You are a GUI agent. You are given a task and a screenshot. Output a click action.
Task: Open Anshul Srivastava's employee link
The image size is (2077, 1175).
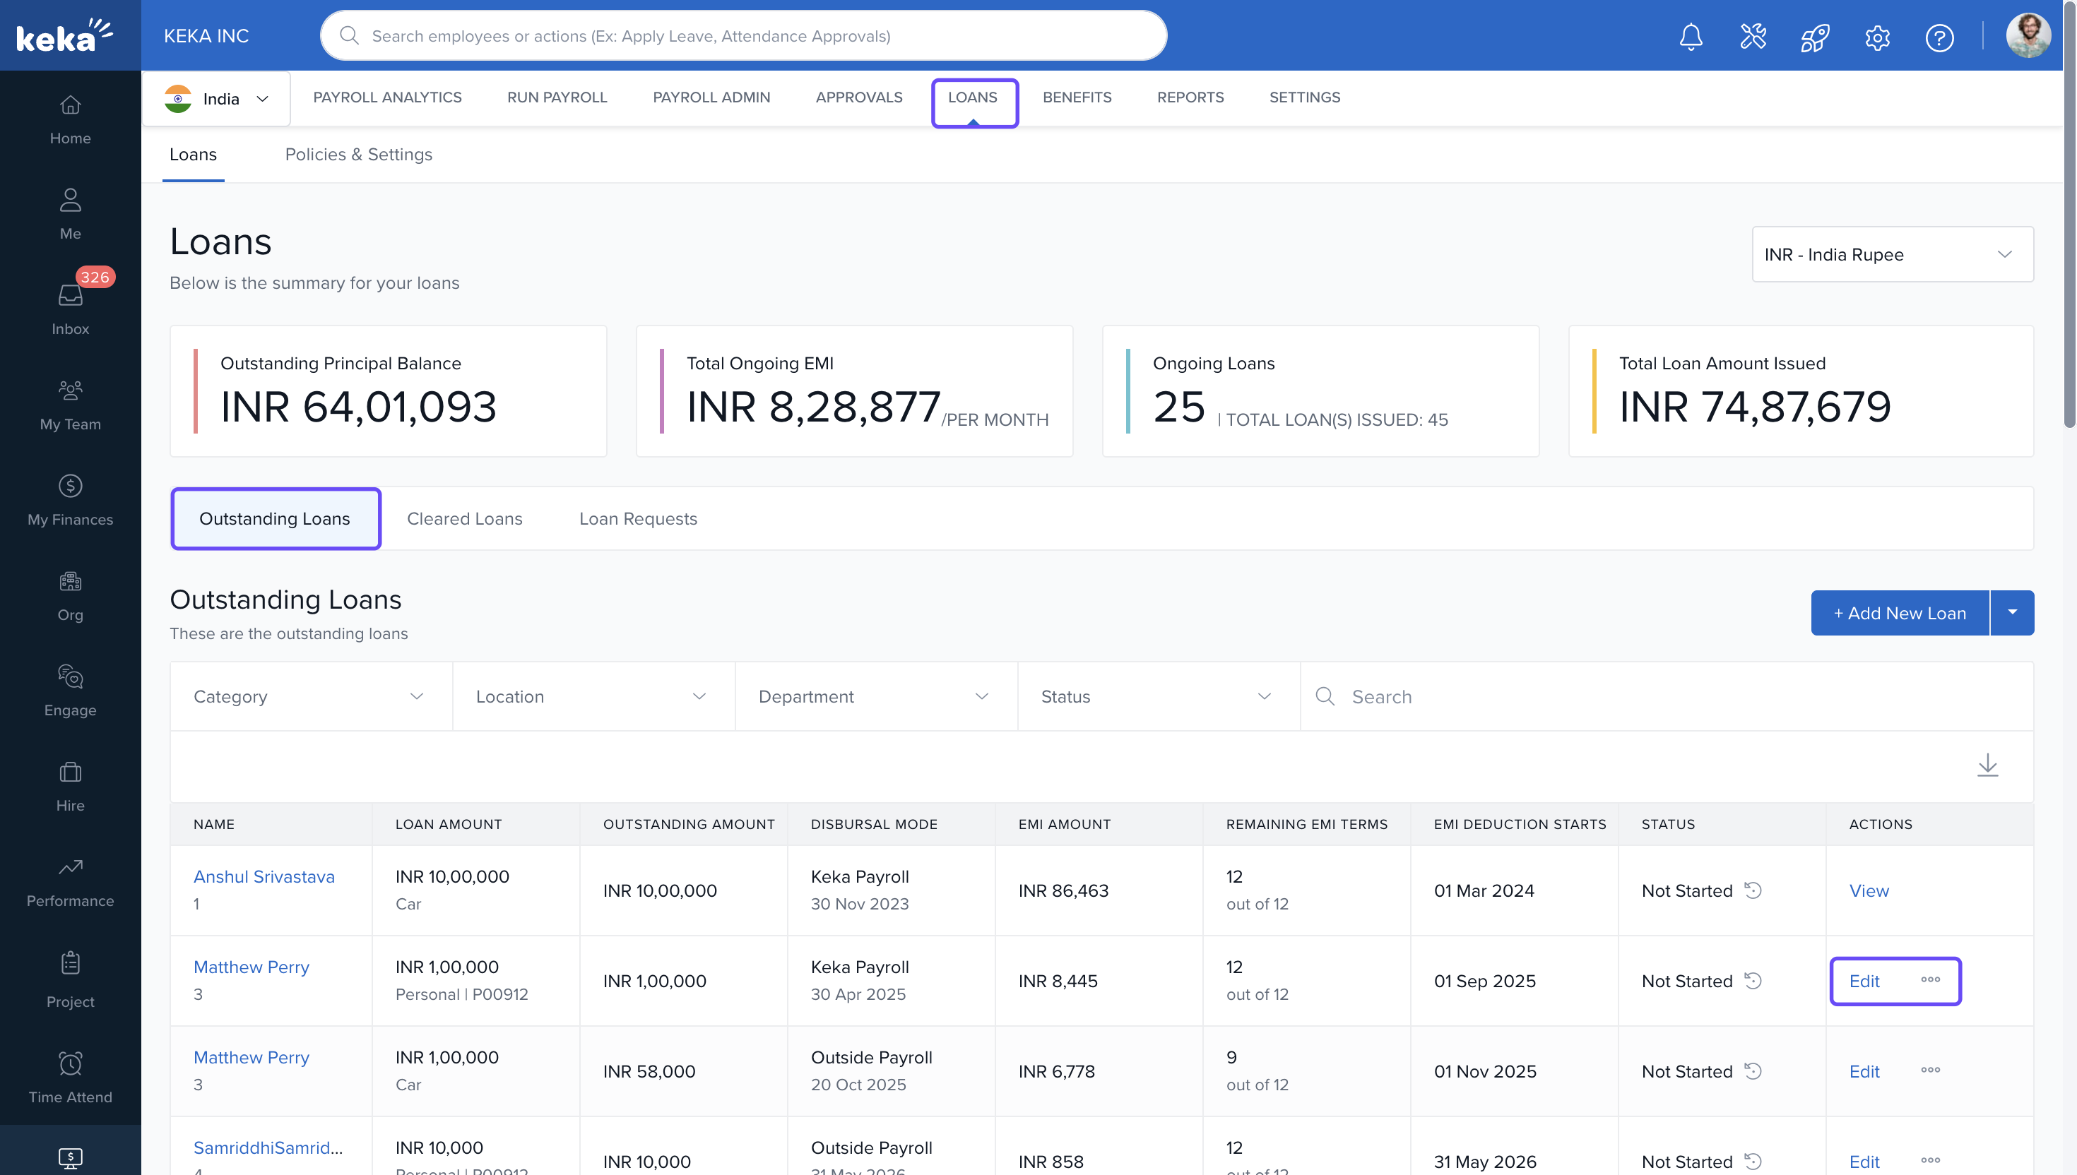pos(264,876)
